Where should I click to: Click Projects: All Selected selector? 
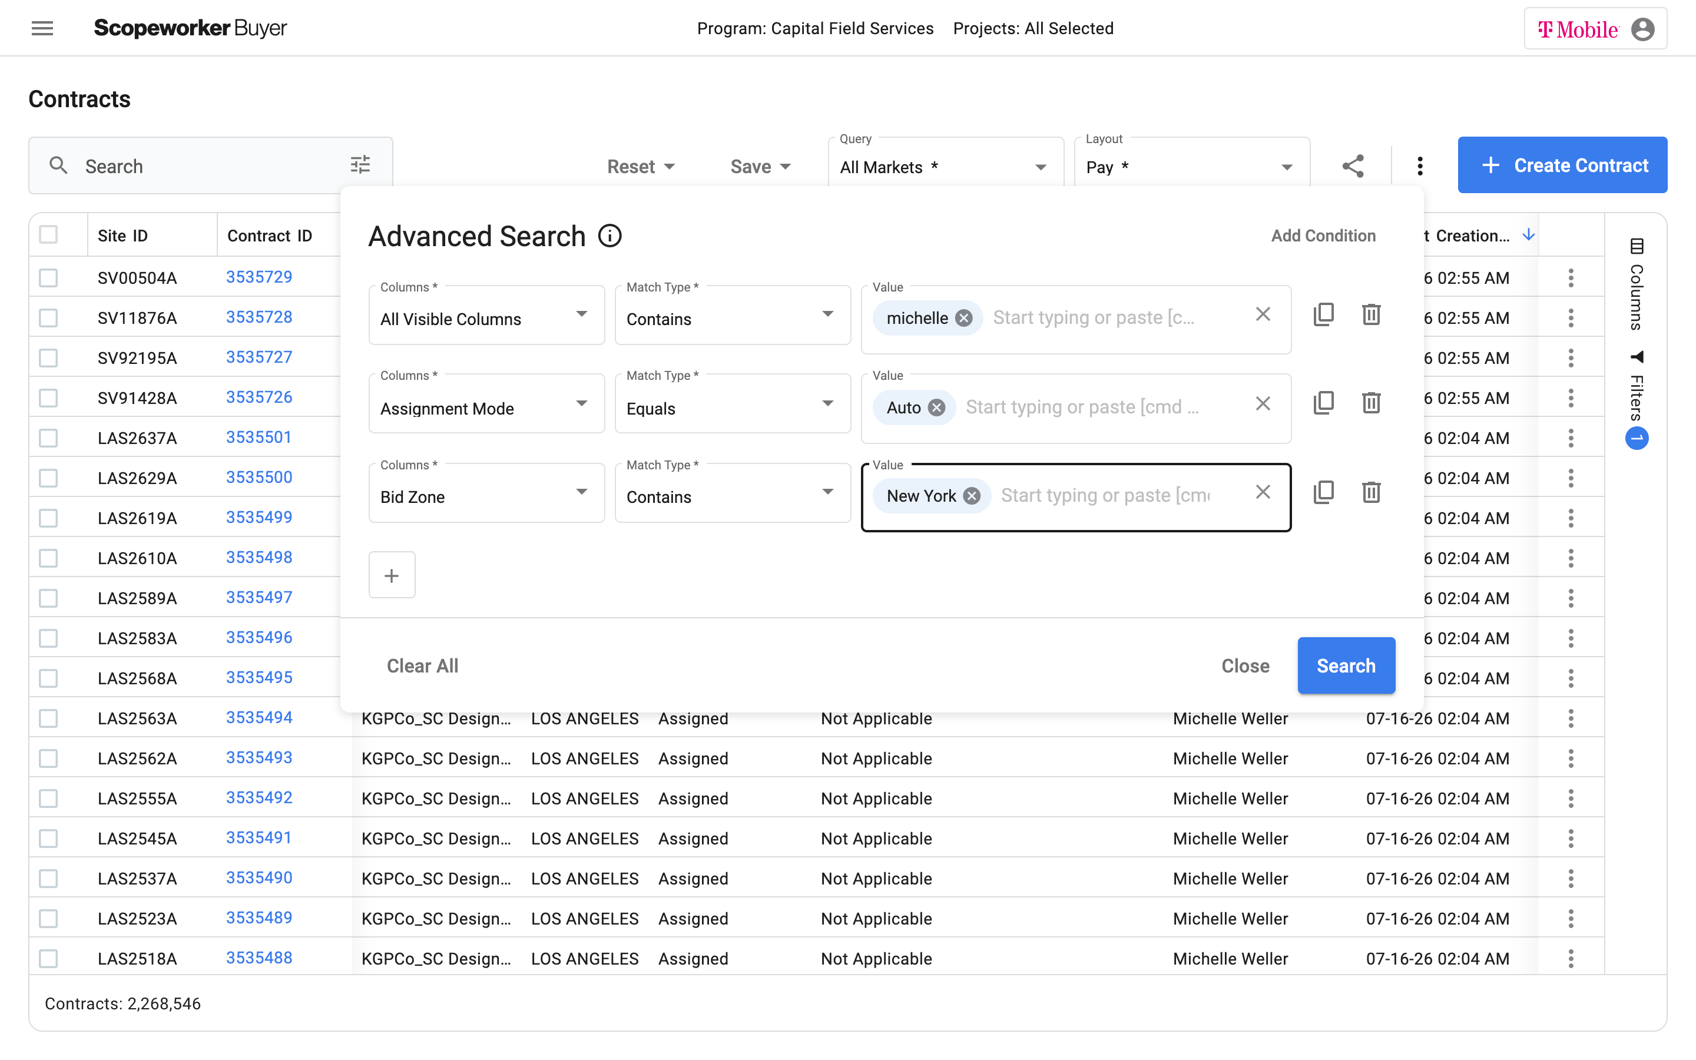[1033, 29]
